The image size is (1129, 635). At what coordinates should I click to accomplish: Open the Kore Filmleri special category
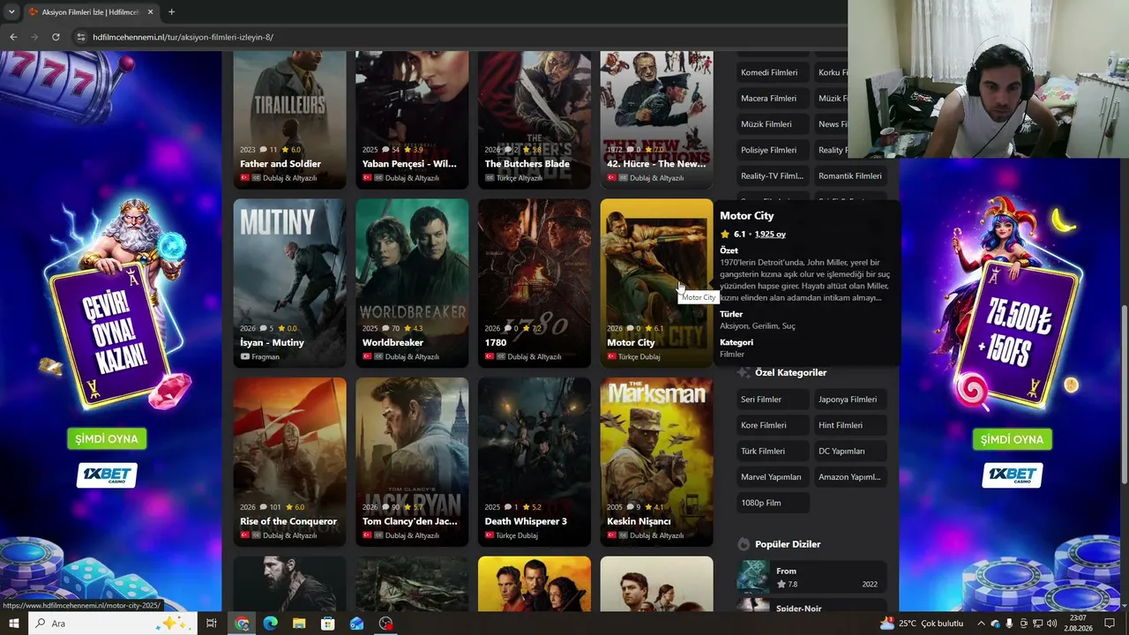click(x=773, y=425)
